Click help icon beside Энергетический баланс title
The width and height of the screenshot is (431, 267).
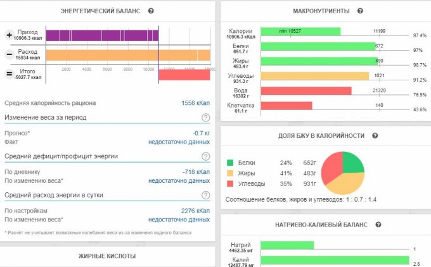click(x=151, y=11)
